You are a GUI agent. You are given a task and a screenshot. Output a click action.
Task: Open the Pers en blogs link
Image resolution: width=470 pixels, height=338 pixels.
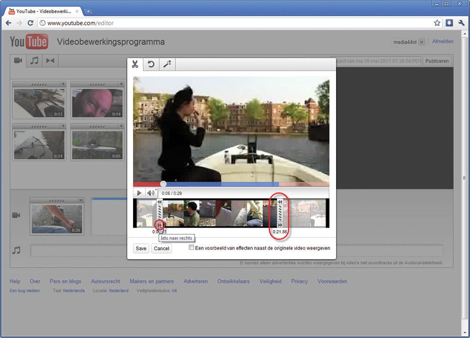65,281
